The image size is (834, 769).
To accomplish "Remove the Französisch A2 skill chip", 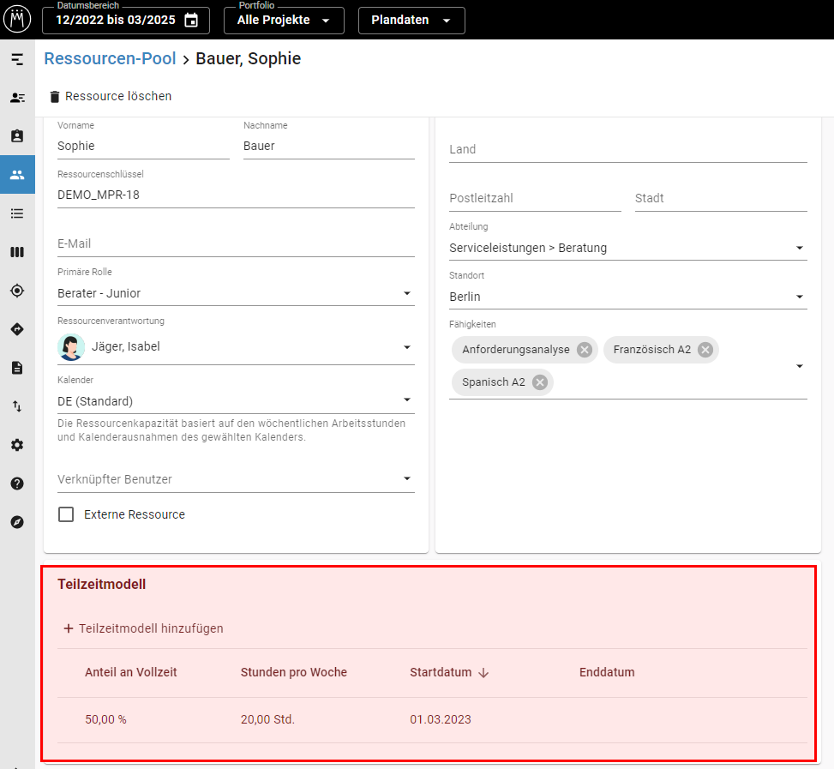I will [705, 350].
